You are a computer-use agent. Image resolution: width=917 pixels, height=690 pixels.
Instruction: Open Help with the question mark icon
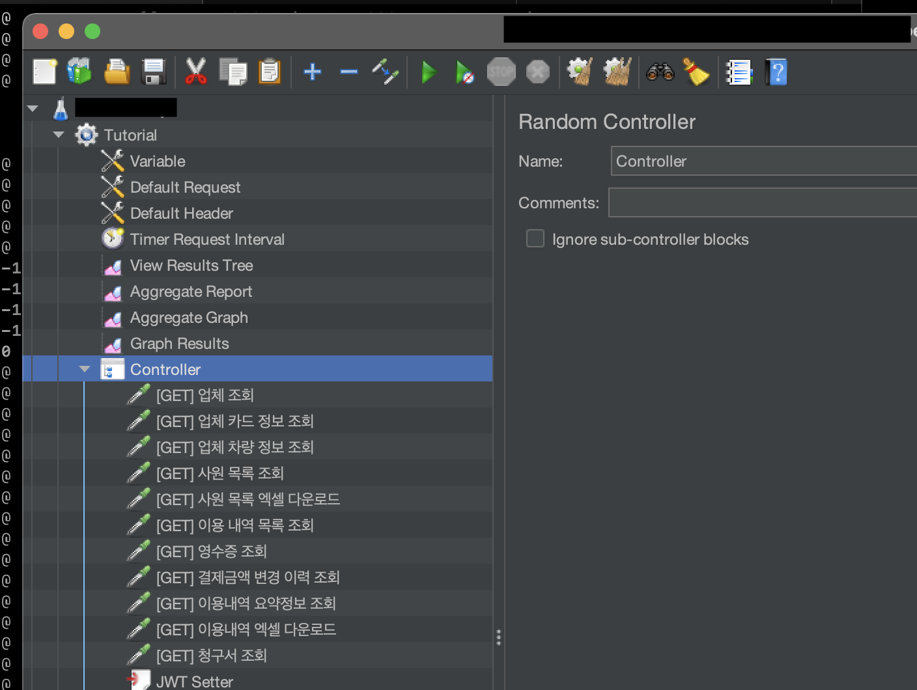pyautogui.click(x=776, y=72)
